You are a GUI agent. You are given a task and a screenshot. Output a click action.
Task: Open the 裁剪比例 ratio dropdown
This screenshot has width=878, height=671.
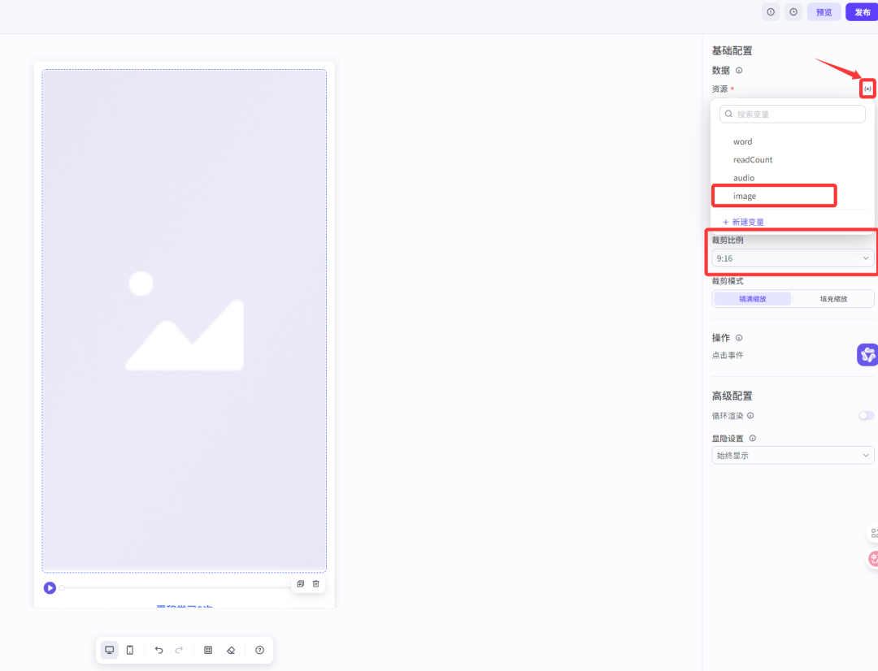tap(791, 258)
